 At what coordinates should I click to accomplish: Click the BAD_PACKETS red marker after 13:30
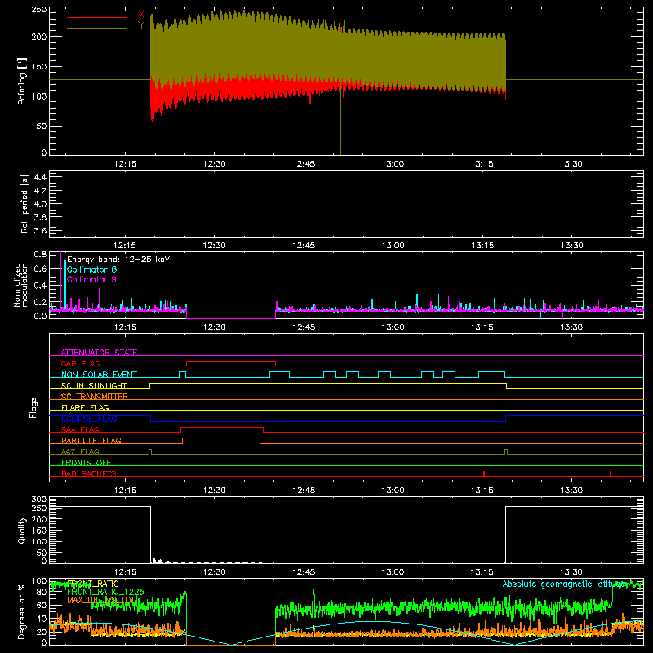click(611, 473)
